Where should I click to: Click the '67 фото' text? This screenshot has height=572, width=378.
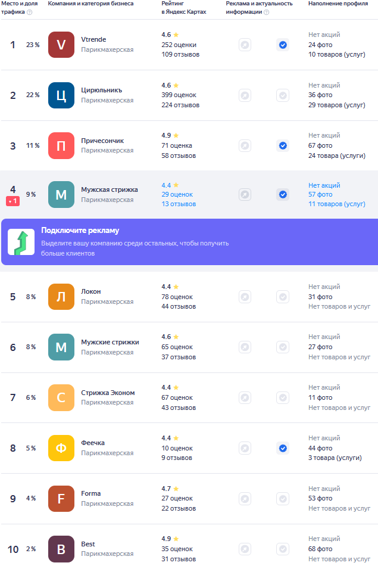point(320,145)
